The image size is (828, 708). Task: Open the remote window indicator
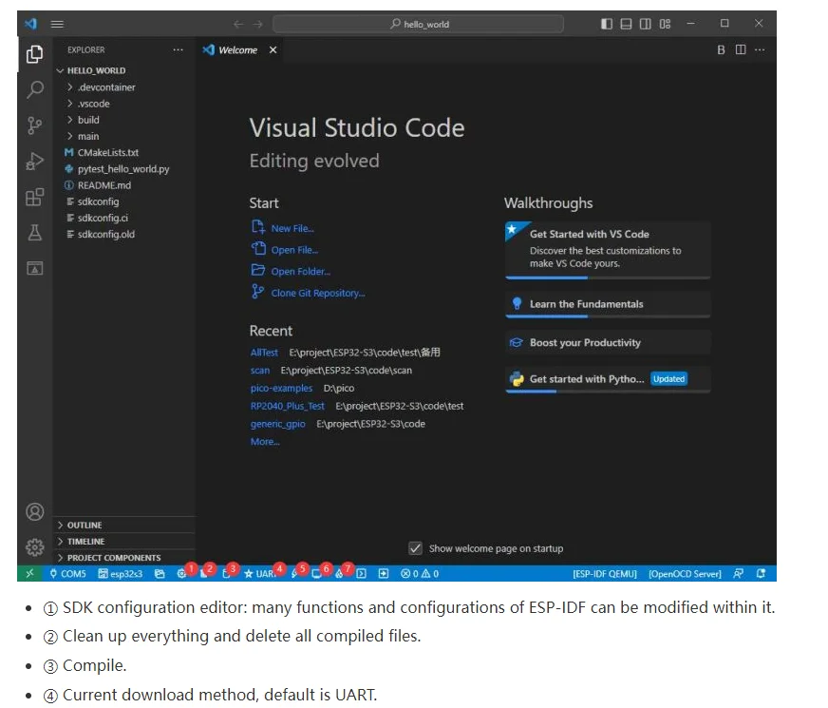pos(29,574)
